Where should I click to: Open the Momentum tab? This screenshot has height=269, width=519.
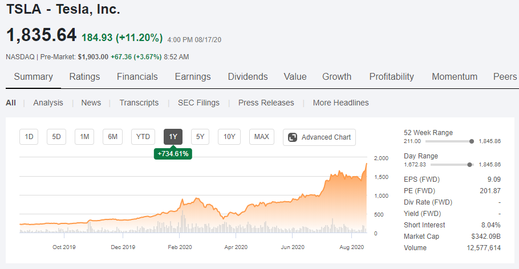coord(455,77)
